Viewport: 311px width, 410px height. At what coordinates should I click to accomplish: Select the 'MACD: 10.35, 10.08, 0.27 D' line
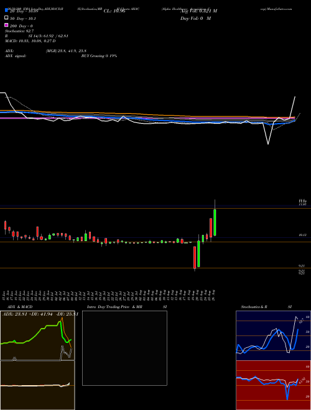click(30, 41)
